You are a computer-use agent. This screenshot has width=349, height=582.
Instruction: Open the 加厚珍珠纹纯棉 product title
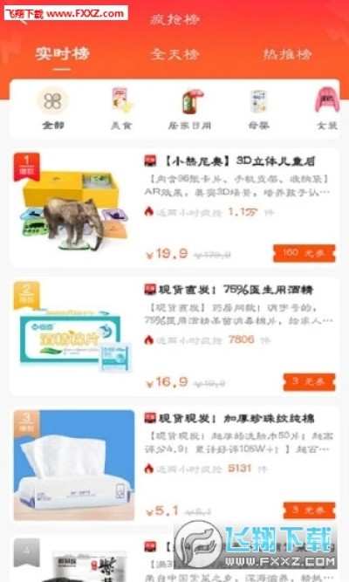click(x=236, y=418)
